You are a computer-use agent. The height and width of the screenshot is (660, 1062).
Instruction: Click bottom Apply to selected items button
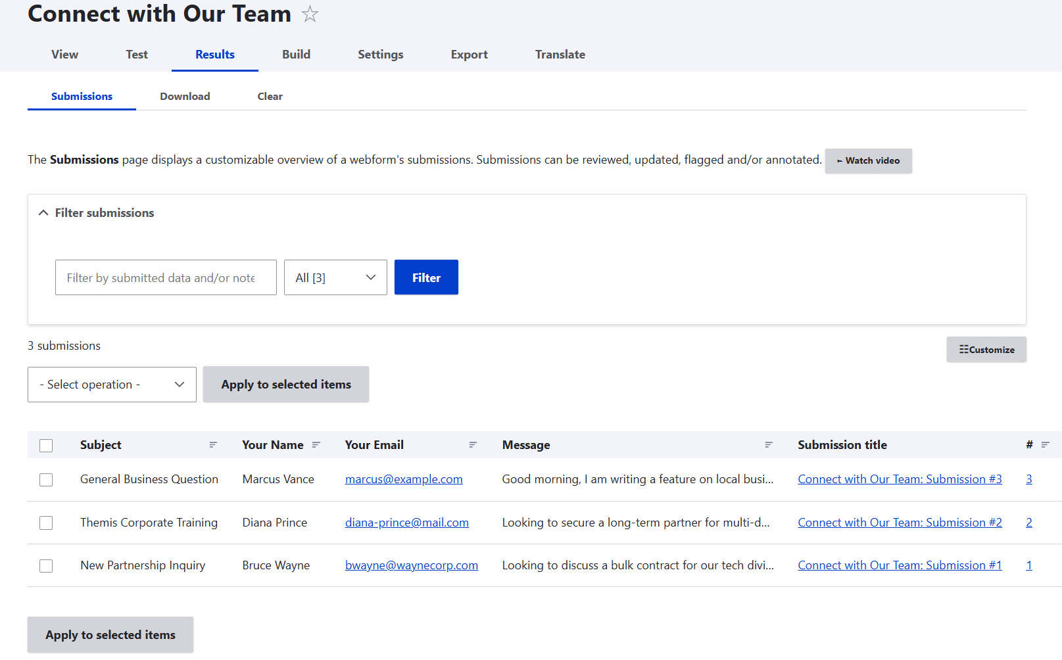pos(110,635)
